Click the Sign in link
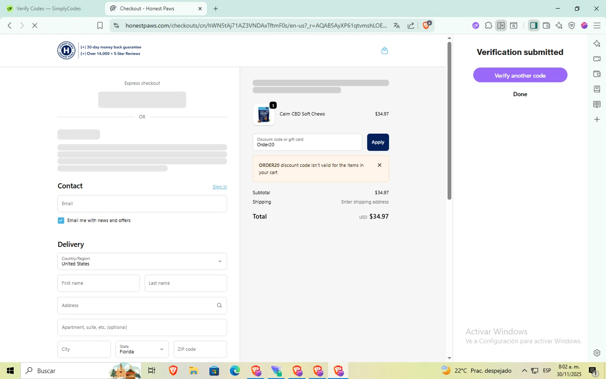 tap(220, 187)
